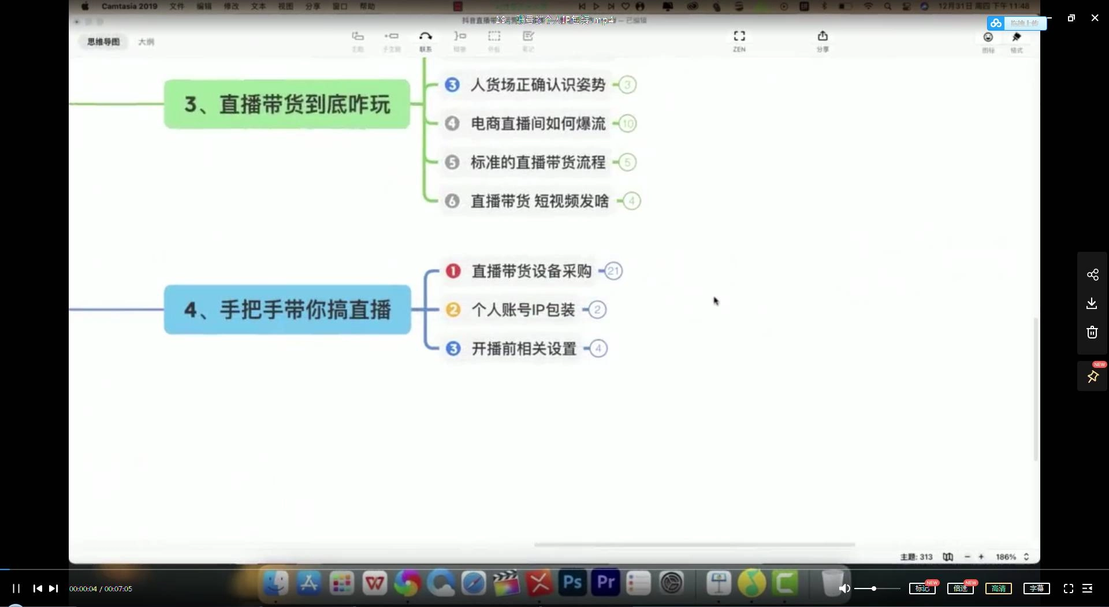Collapse the branch showing the 21 badge
The image size is (1109, 607).
pos(613,270)
